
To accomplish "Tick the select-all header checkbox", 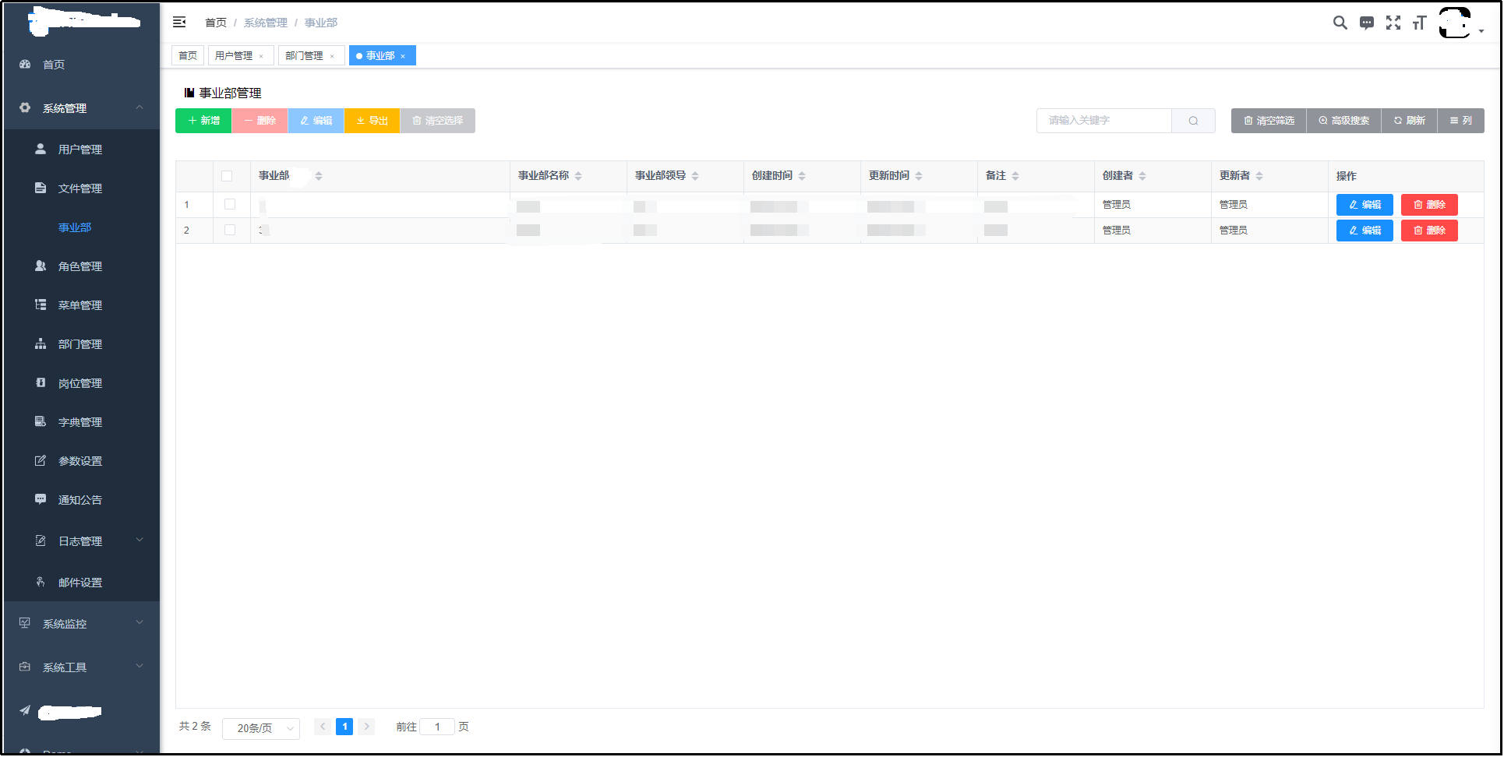I will tap(227, 176).
